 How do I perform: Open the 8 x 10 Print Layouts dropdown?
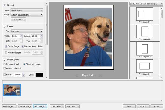point(146,4)
